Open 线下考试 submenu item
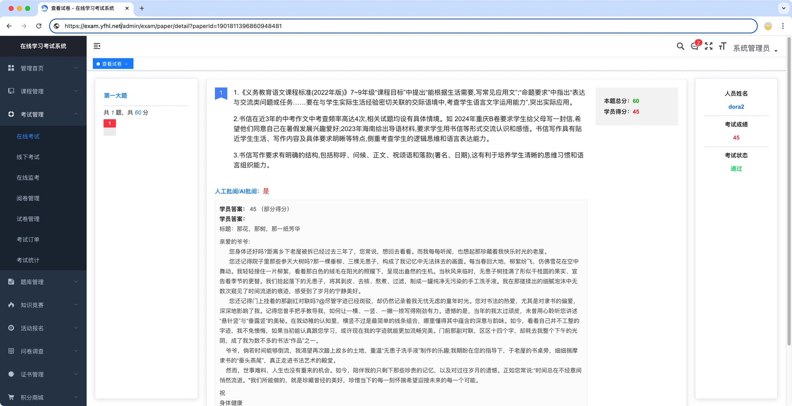The image size is (792, 406). point(43,157)
